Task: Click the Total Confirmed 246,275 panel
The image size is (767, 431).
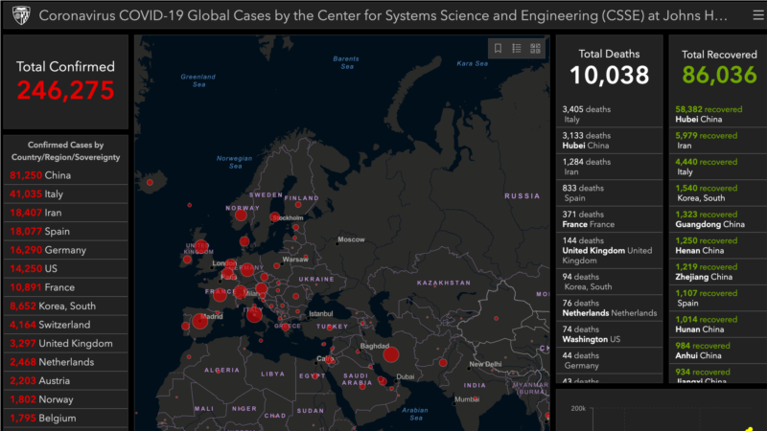Action: click(x=65, y=81)
